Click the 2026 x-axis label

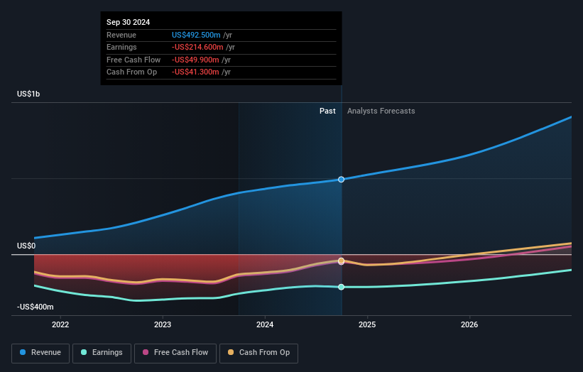[x=469, y=324]
